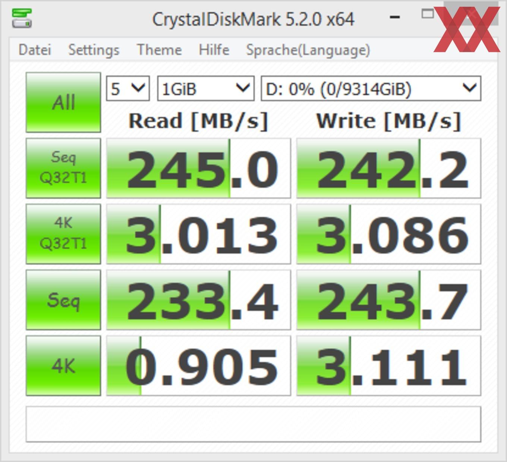Start the 4K Q32T1 test

click(63, 234)
